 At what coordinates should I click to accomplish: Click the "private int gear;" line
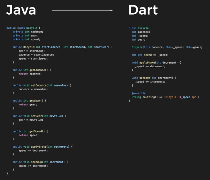(x=26, y=36)
